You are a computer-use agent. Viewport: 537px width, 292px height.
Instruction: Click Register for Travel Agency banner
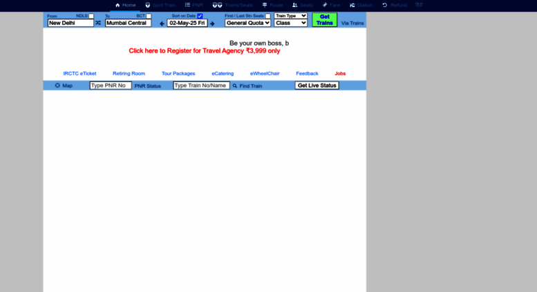point(205,51)
